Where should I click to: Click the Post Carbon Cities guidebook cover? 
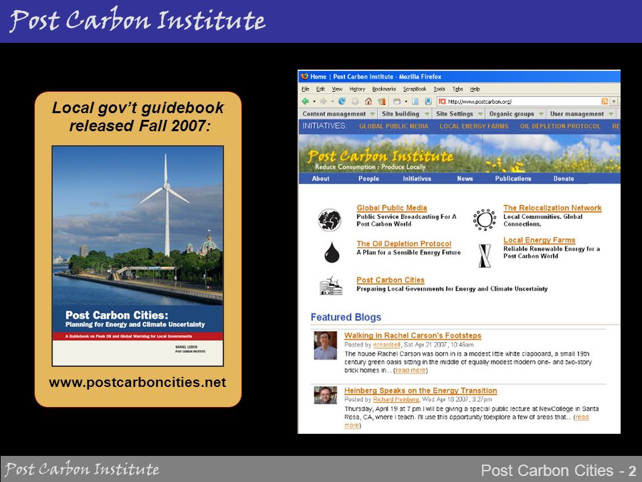[x=138, y=256]
